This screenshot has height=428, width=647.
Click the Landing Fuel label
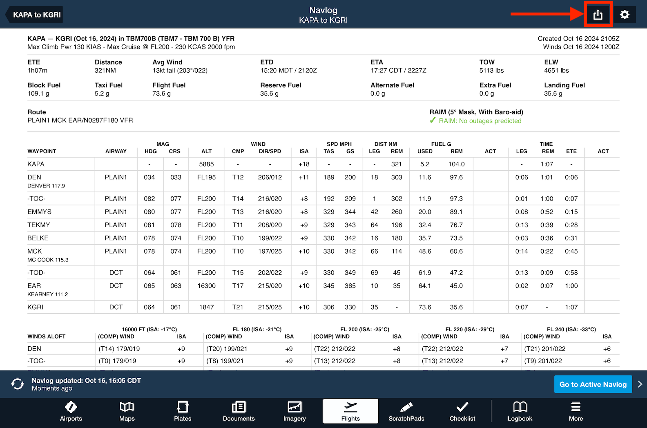click(x=564, y=85)
